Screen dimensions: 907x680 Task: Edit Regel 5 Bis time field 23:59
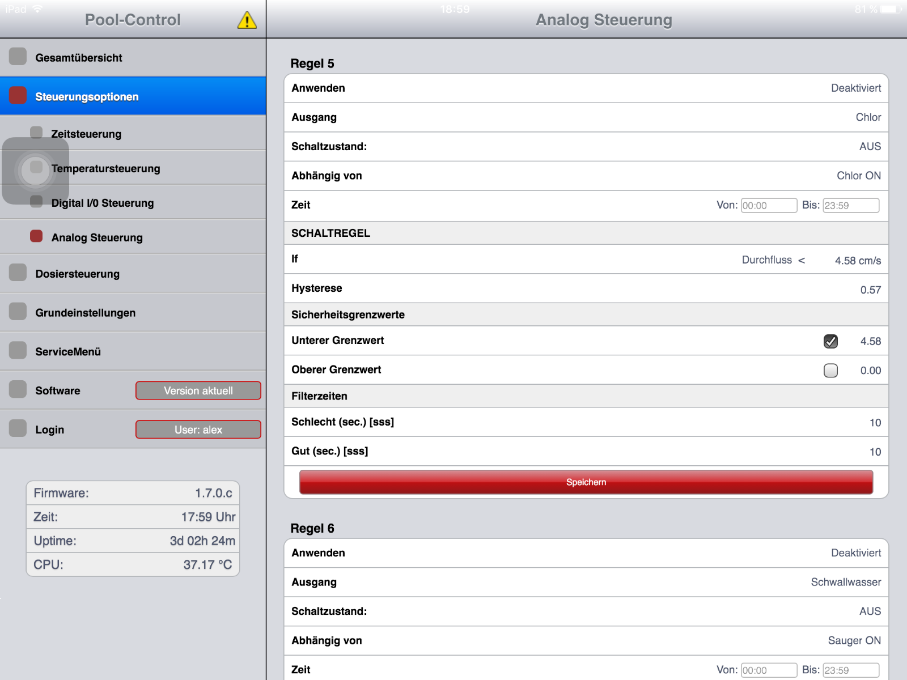[851, 205]
